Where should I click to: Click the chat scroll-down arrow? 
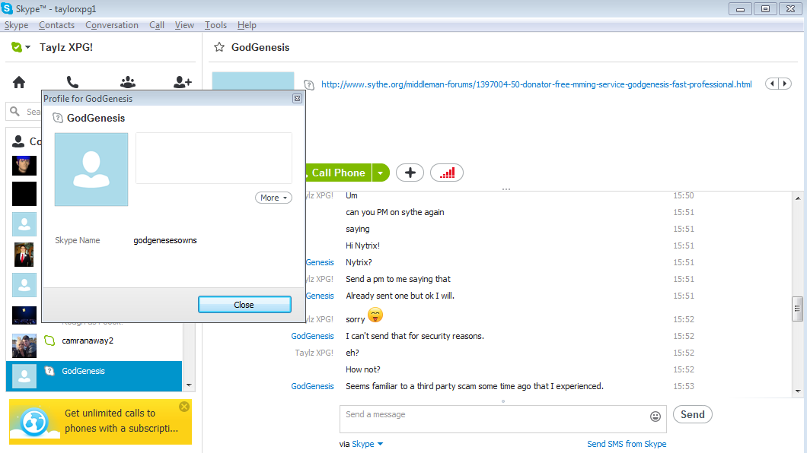point(797,391)
